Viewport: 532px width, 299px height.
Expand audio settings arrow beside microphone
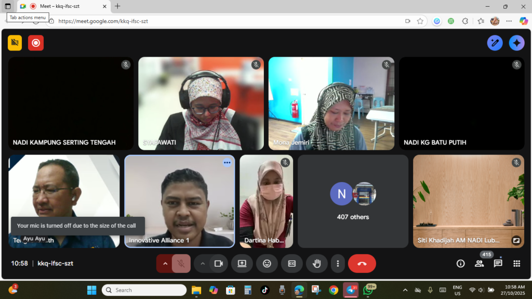pyautogui.click(x=165, y=264)
